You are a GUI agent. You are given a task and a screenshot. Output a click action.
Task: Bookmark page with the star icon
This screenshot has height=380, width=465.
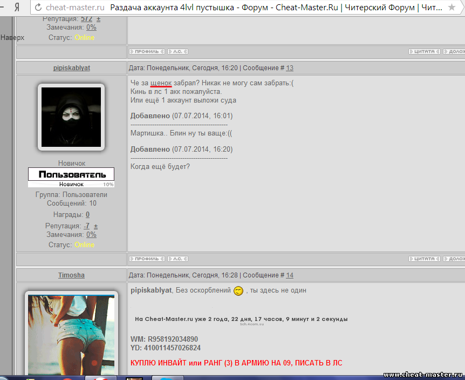[452, 8]
